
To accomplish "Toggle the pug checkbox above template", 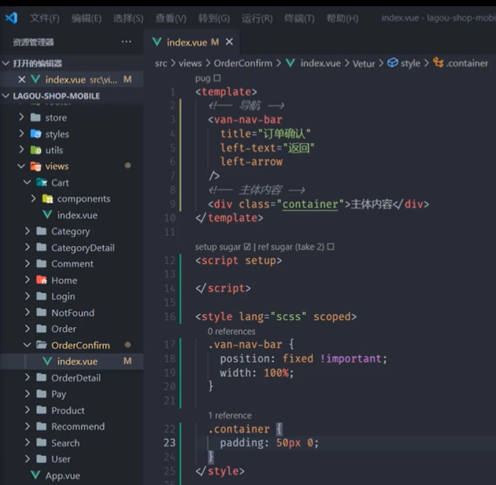I will pos(217,78).
